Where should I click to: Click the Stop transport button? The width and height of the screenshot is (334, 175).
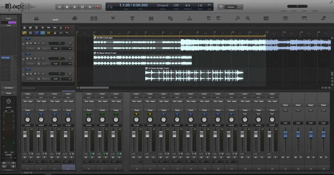tap(67, 7)
